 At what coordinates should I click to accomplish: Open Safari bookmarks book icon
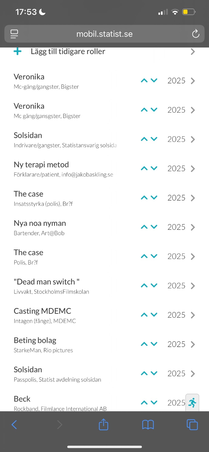[x=148, y=425]
